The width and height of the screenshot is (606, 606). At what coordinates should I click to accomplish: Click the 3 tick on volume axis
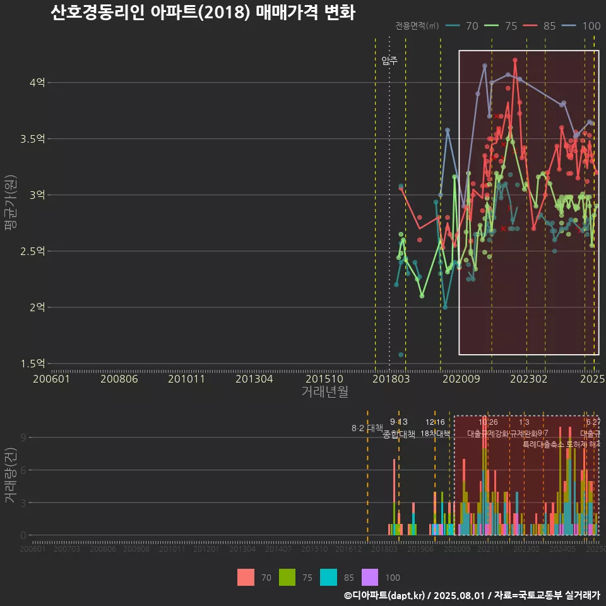click(23, 503)
